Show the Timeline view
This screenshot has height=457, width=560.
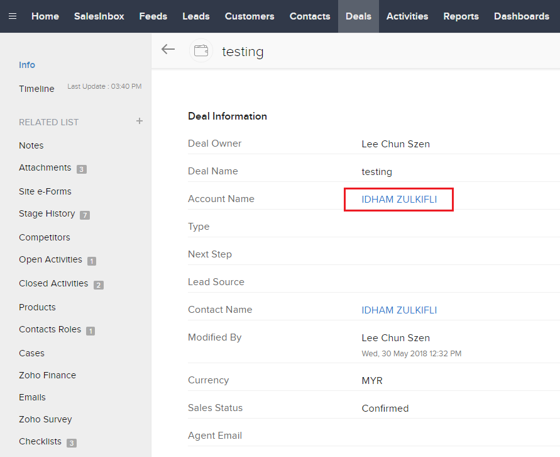coord(36,89)
